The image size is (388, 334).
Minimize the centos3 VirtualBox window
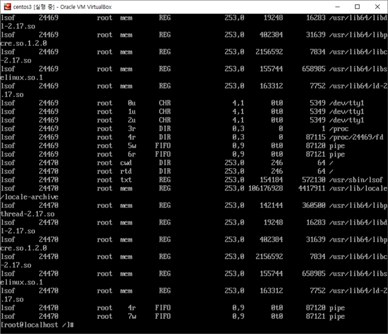(337, 7)
